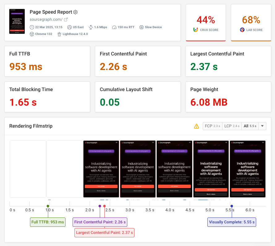Select the first blank filmstrip thumbnail
275x246 pixels.
(x=28, y=169)
